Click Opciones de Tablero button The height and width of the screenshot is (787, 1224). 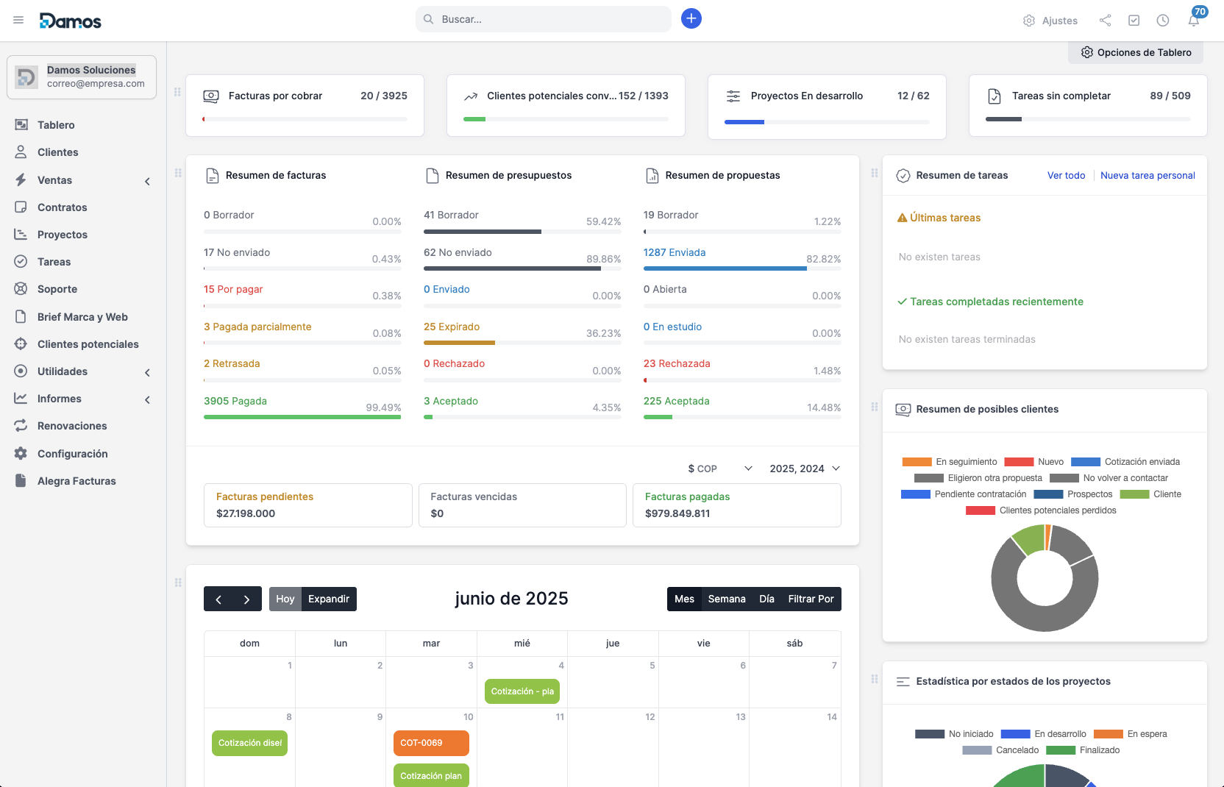click(1136, 53)
